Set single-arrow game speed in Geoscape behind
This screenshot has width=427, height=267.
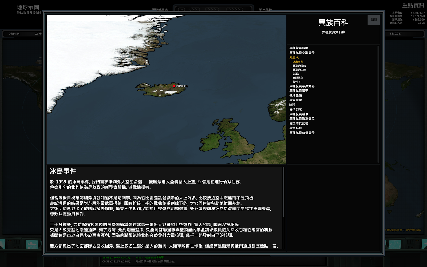coord(181,9)
